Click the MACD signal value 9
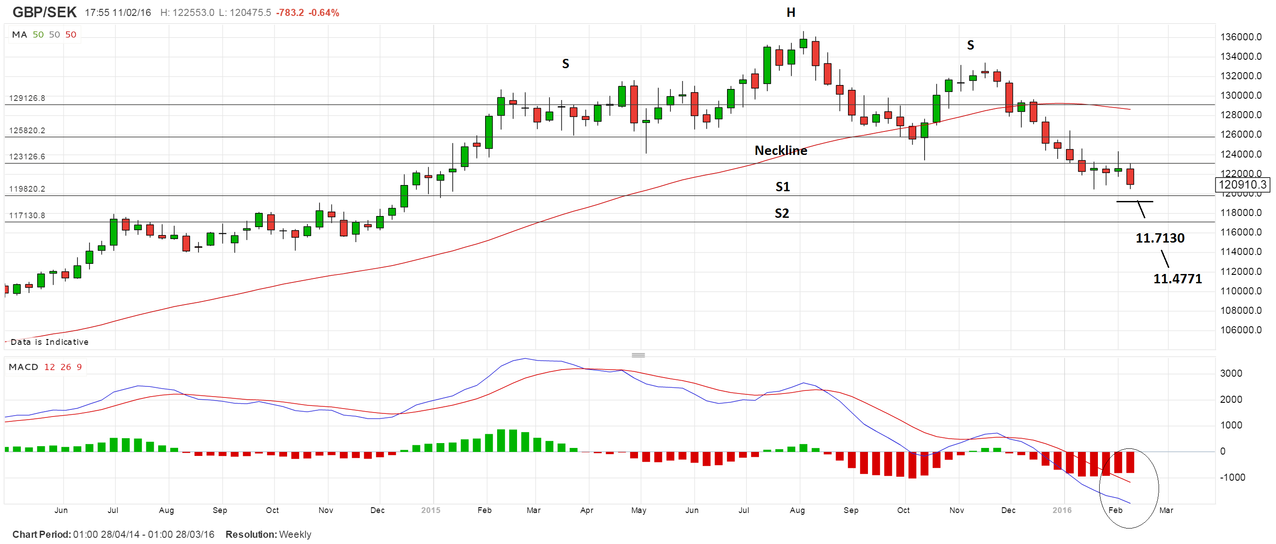The height and width of the screenshot is (544, 1276). click(79, 367)
